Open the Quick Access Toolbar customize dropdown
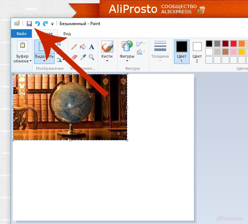248x224 pixels. coord(52,24)
